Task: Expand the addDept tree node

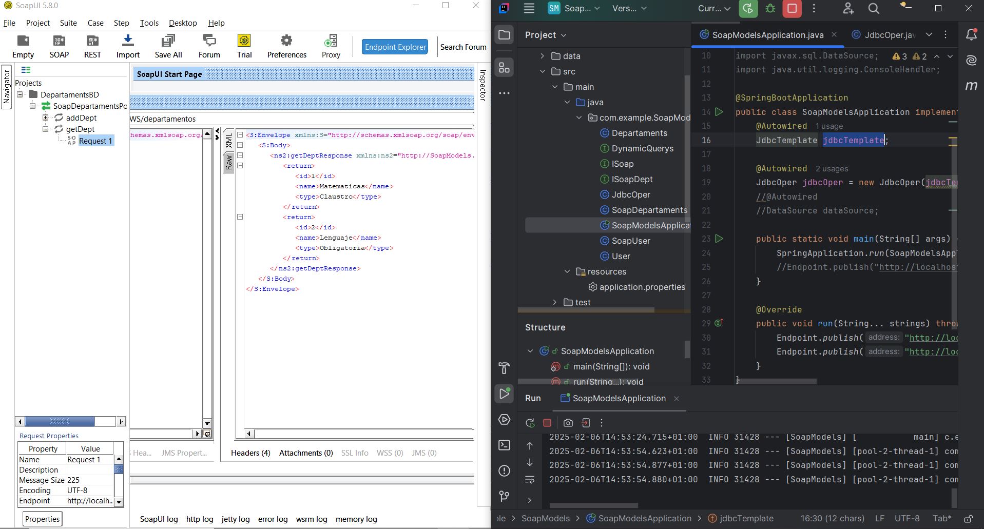Action: coord(46,117)
